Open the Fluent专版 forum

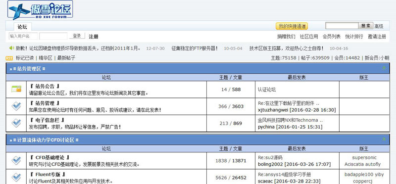point(48,175)
